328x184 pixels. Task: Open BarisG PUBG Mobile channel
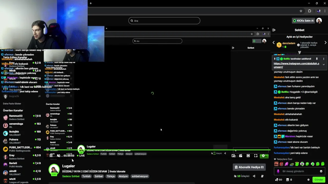[x=22, y=165]
